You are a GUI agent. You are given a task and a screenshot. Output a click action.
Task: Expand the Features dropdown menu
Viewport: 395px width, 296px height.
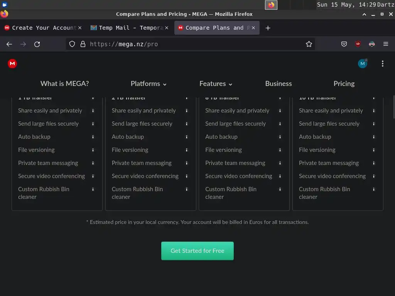[216, 84]
